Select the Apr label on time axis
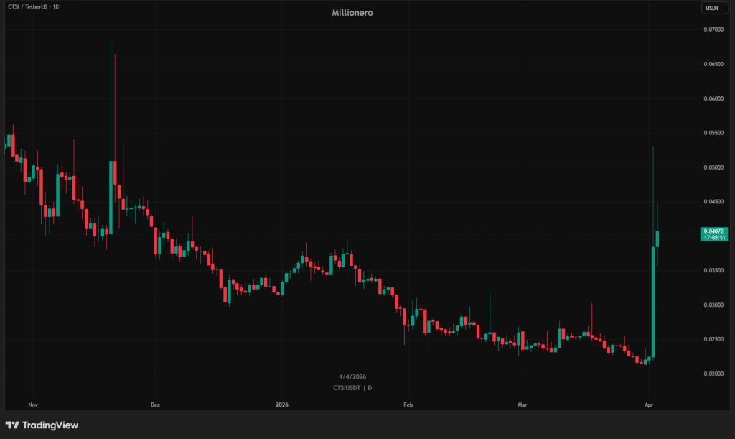735x439 pixels. 649,405
